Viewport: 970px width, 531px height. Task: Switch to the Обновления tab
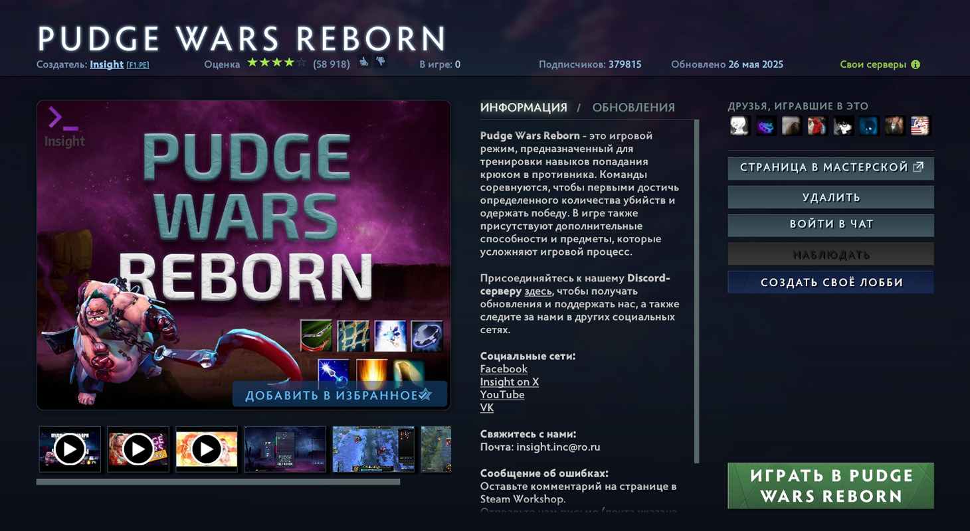click(x=634, y=108)
